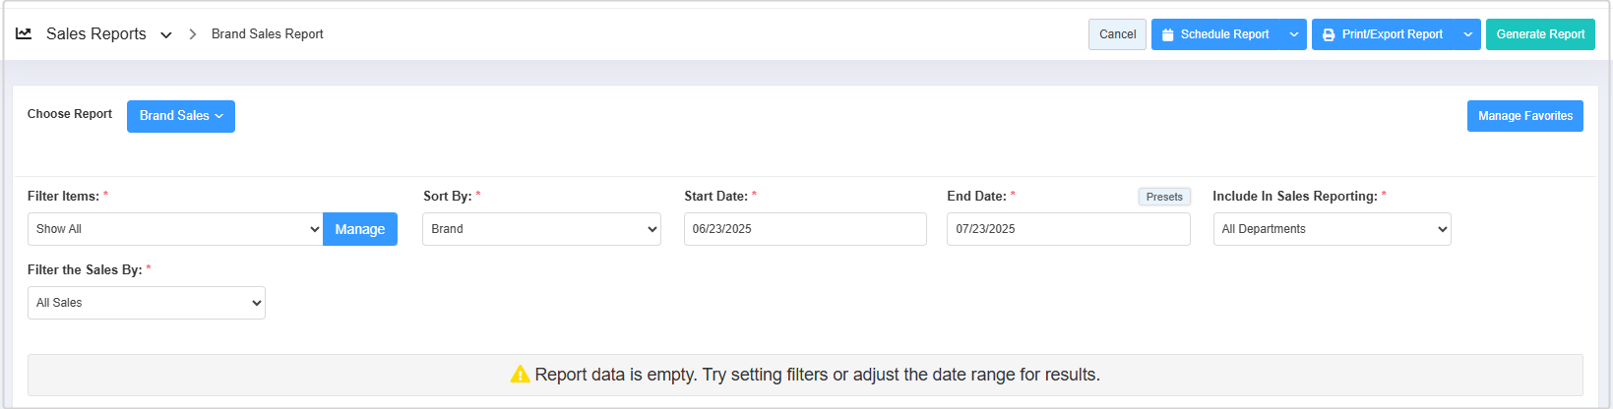Open the Sort By Brand dropdown
Screen dimensions: 1613x409
pyautogui.click(x=541, y=229)
